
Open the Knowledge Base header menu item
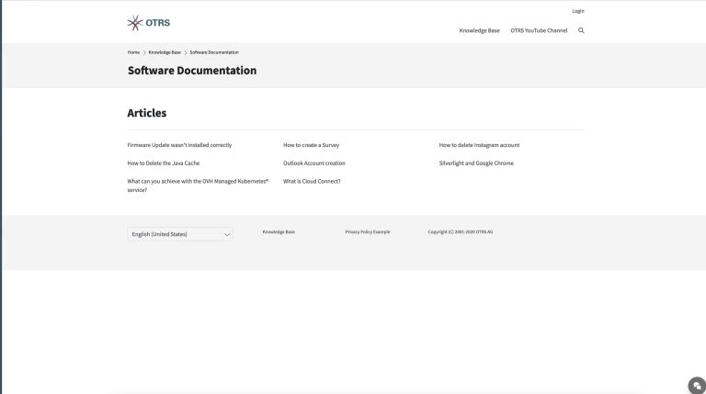[479, 30]
